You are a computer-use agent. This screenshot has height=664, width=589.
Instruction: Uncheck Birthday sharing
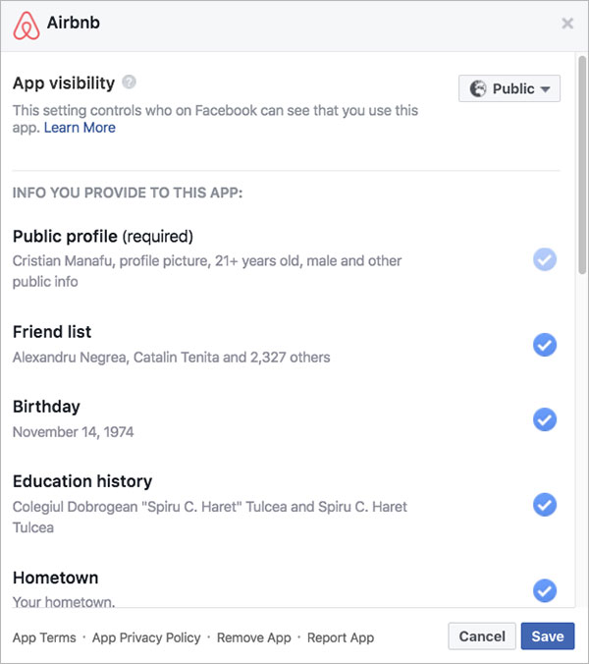[x=545, y=419]
